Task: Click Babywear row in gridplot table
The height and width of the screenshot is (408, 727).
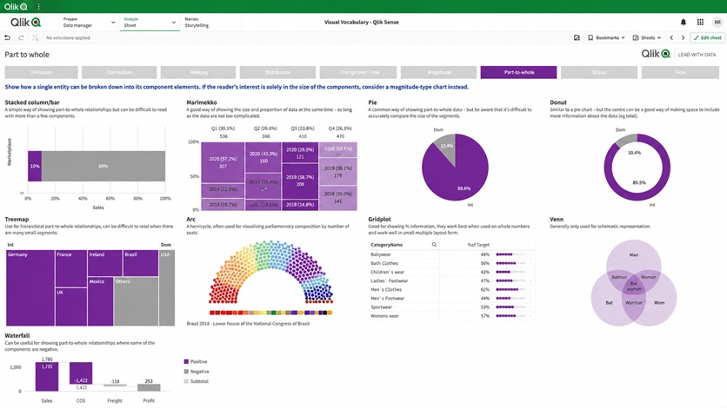Action: click(451, 254)
